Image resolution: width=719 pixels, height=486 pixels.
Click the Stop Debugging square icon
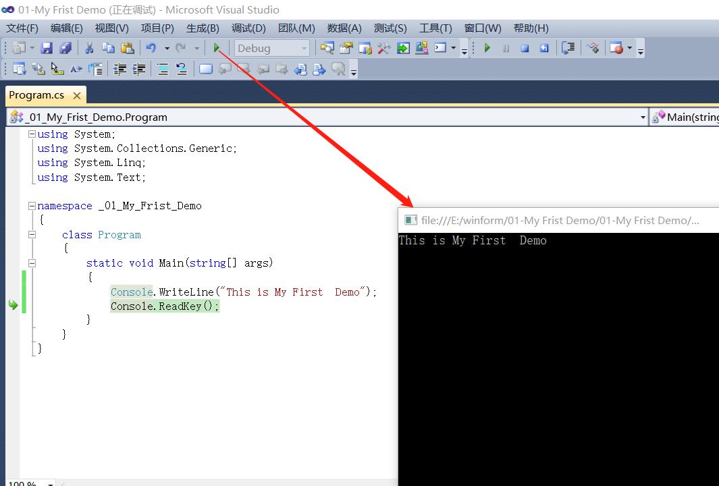click(x=525, y=48)
